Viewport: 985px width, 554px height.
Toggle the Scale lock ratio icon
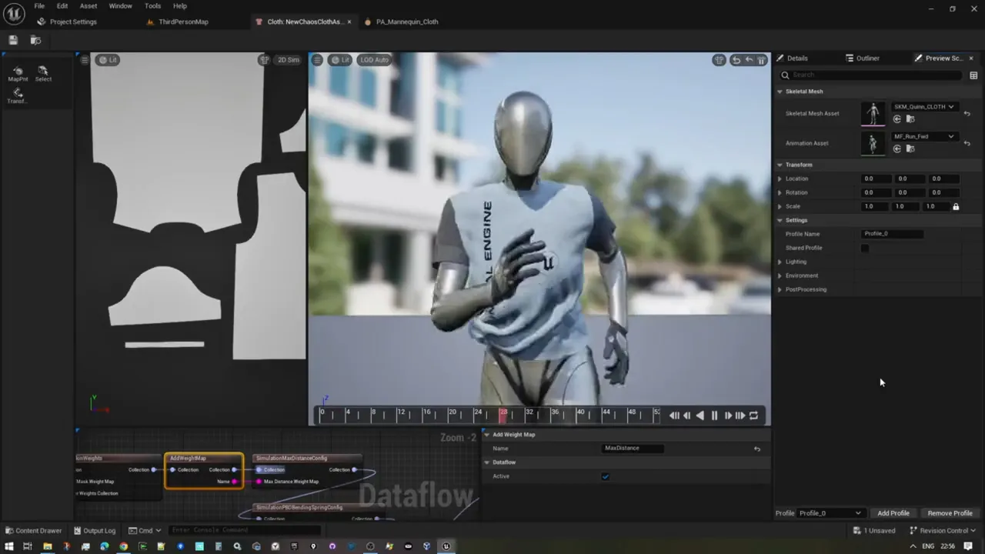click(x=956, y=206)
